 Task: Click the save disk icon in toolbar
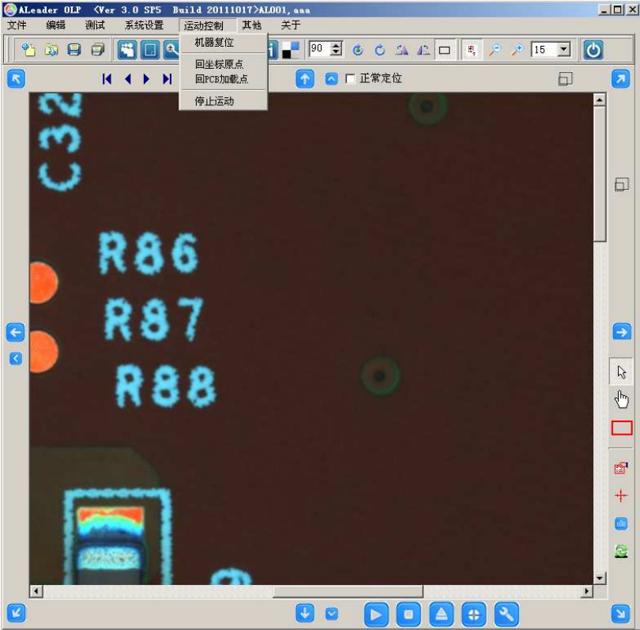coord(74,50)
